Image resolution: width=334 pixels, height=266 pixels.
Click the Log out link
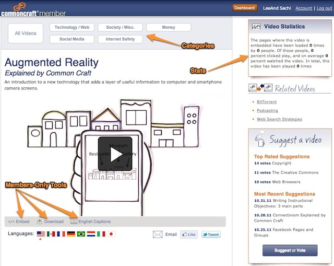tap(324, 8)
